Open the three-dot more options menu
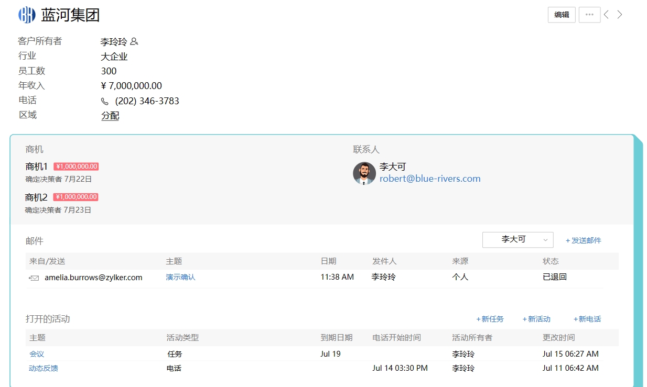 [589, 15]
